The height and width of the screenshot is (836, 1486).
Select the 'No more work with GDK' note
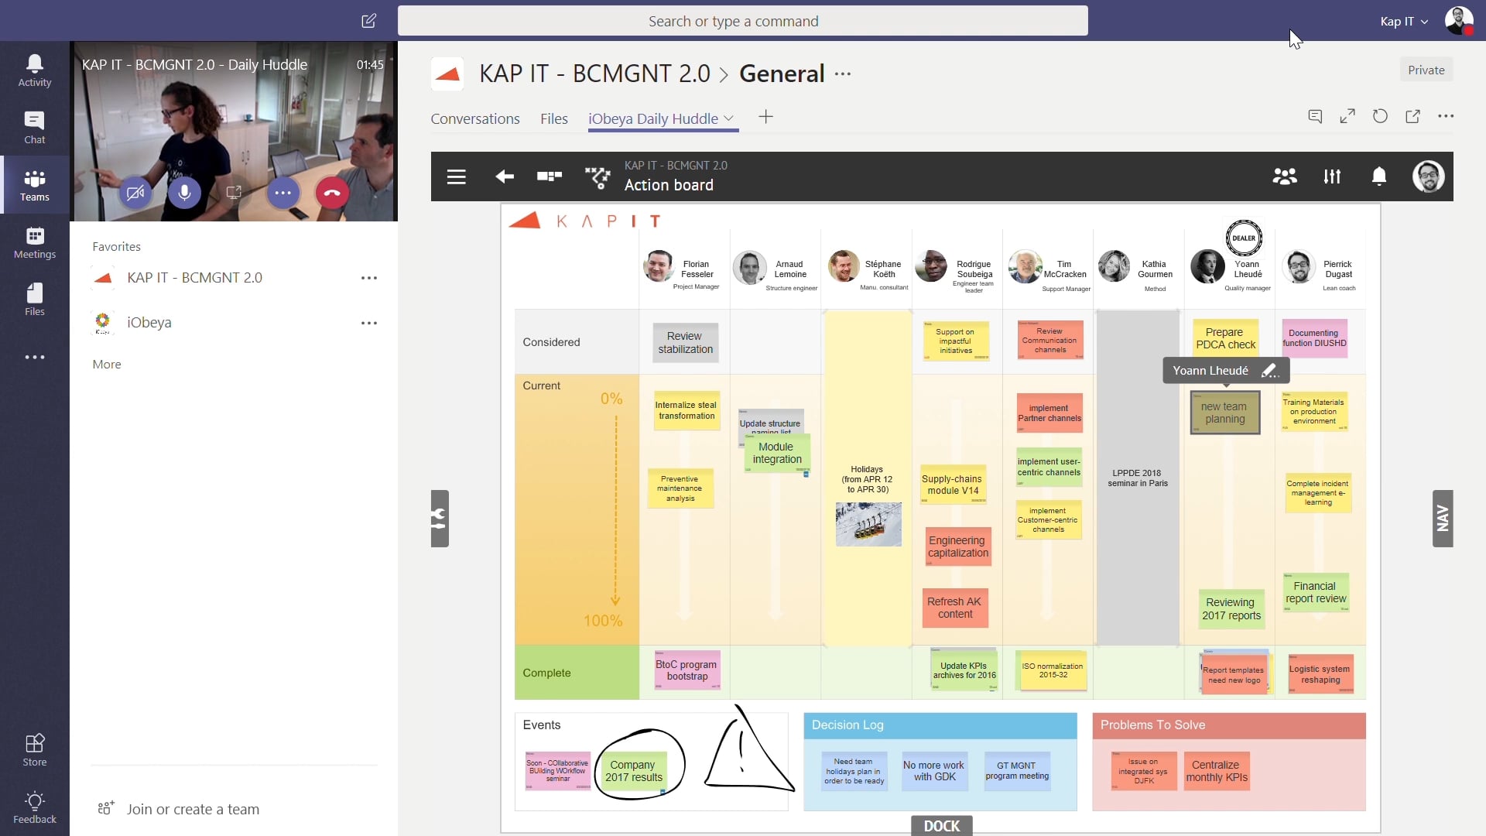(934, 771)
